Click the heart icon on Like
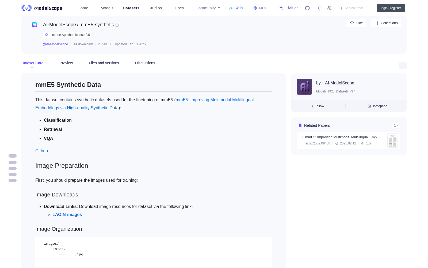This screenshot has width=428, height=268. tap(352, 23)
